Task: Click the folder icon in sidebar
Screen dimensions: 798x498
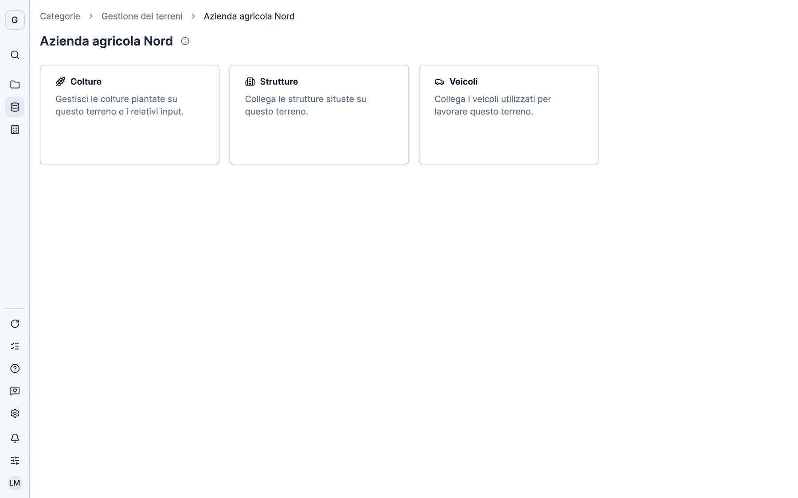Action: (x=15, y=85)
